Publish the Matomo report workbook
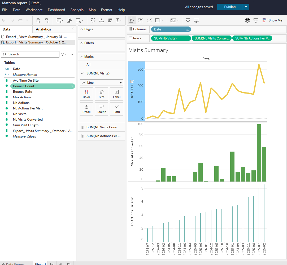The width and height of the screenshot is (287, 265). [230, 7]
